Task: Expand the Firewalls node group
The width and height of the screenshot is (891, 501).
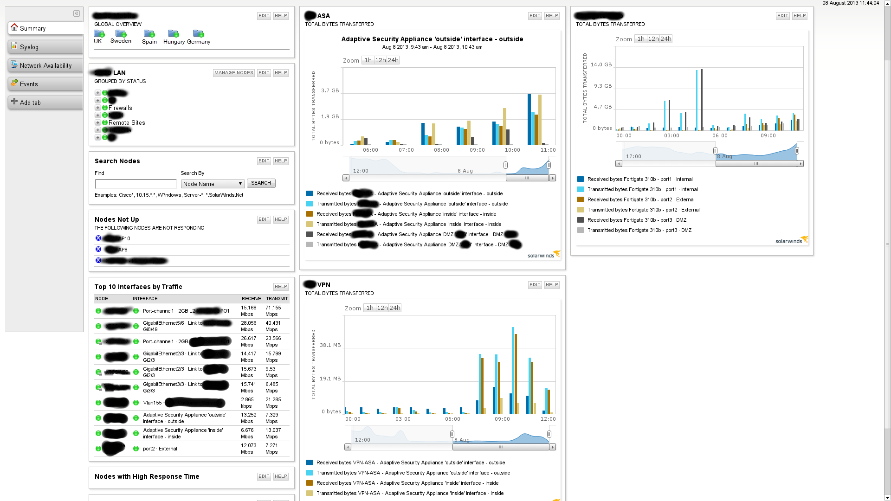Action: pos(98,108)
